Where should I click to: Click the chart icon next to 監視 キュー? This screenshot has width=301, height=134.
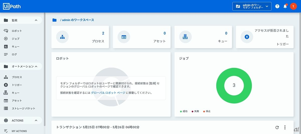6,46
